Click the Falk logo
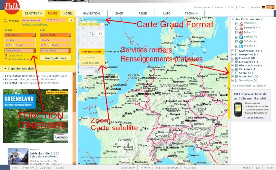The width and height of the screenshot is (276, 170). 12,6
